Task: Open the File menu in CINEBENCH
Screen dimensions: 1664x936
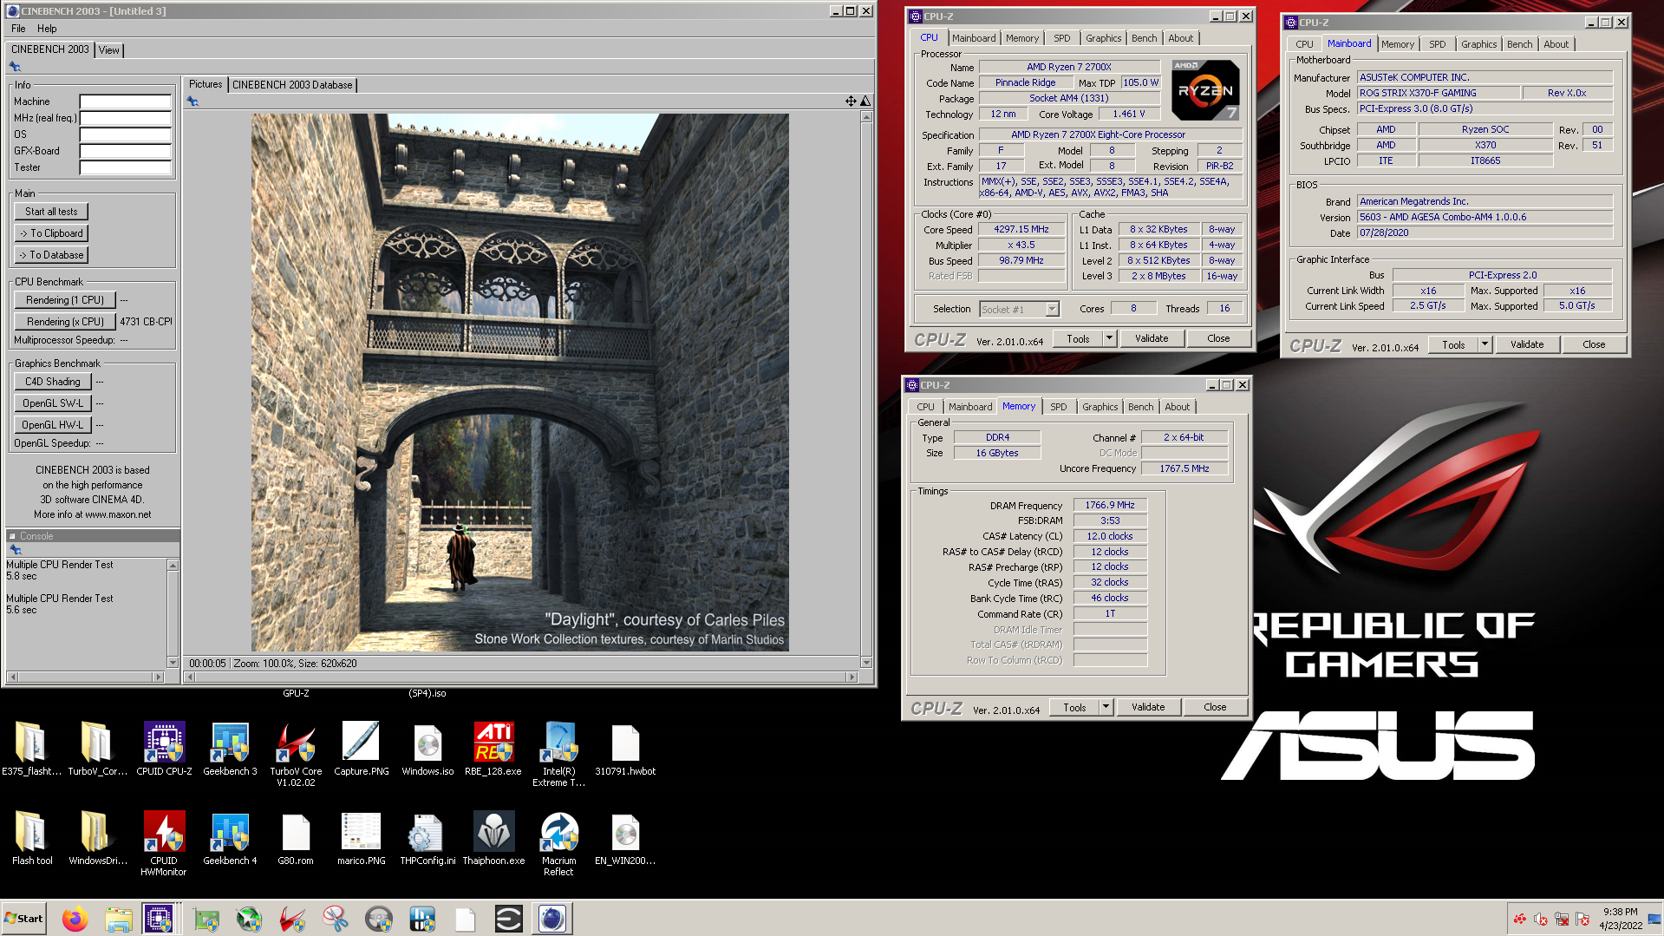Action: (18, 29)
